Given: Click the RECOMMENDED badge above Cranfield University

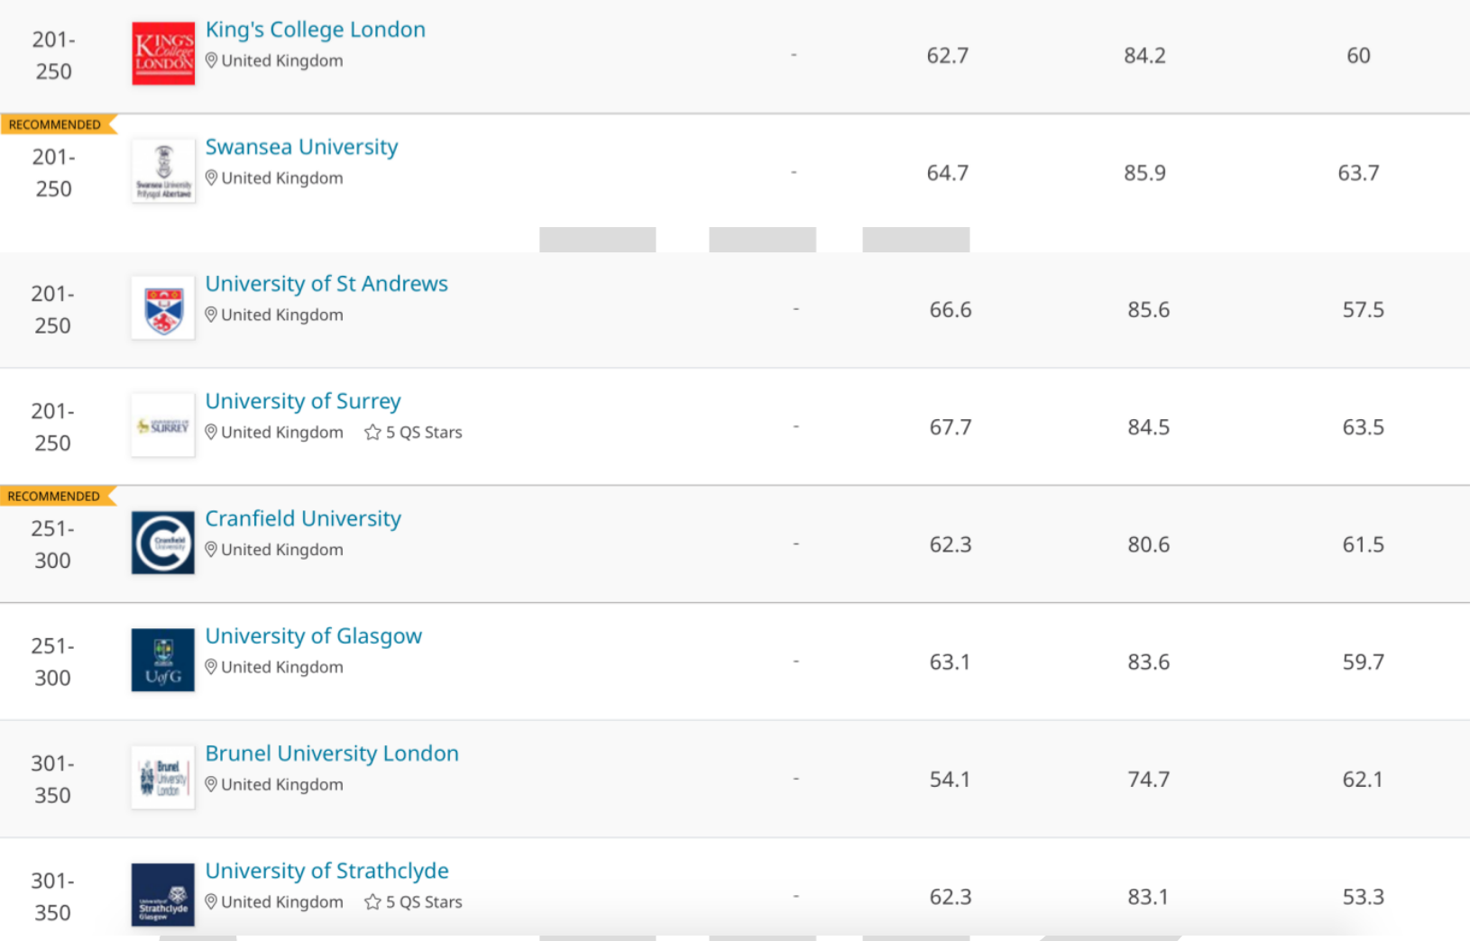Looking at the screenshot, I should (55, 496).
